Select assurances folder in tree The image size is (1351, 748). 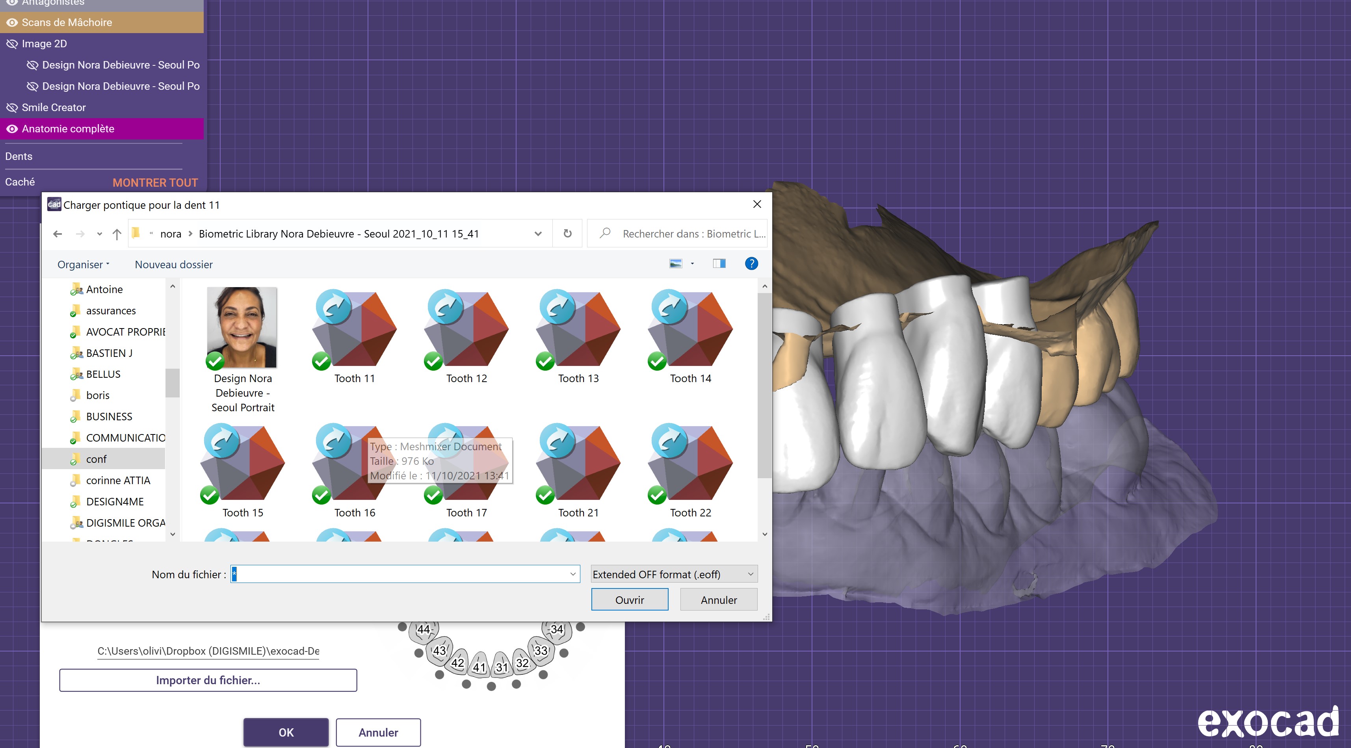click(111, 311)
